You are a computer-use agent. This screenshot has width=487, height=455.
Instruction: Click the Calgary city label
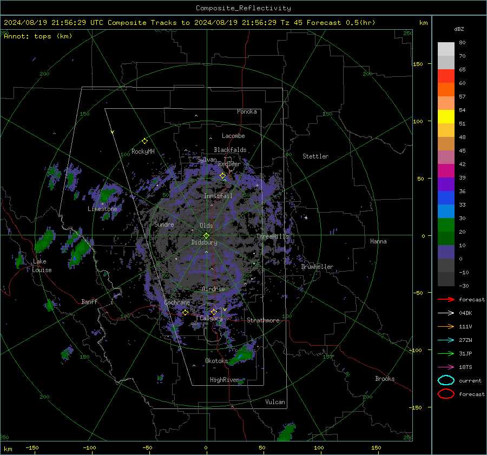point(211,318)
